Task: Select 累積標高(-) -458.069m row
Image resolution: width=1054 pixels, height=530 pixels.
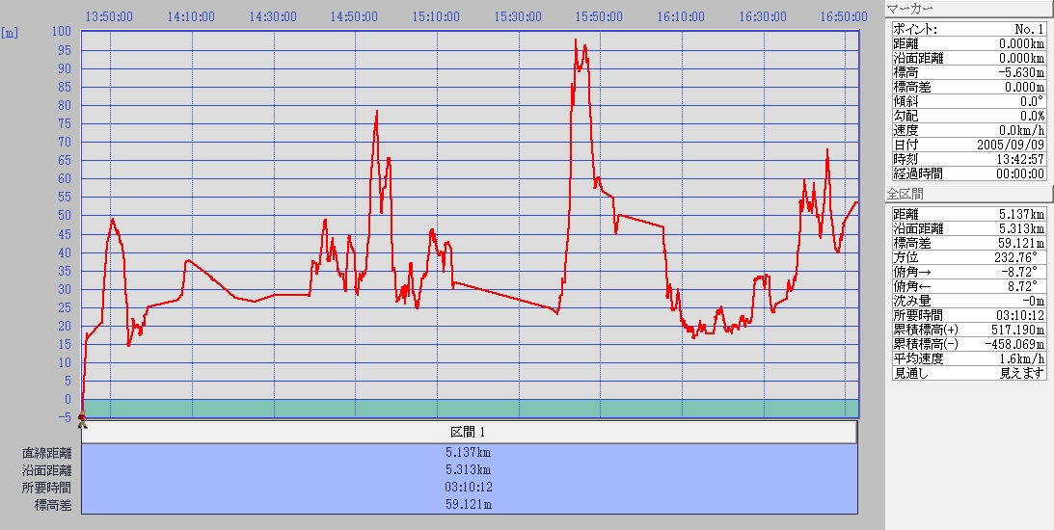Action: coord(967,344)
